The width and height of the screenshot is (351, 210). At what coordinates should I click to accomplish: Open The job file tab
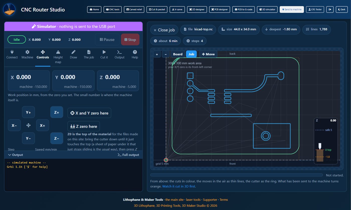click(89, 54)
